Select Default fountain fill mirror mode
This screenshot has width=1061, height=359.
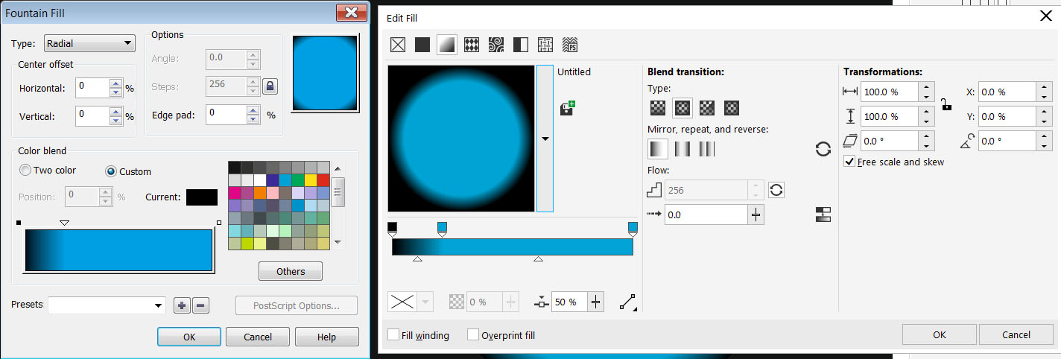click(658, 149)
